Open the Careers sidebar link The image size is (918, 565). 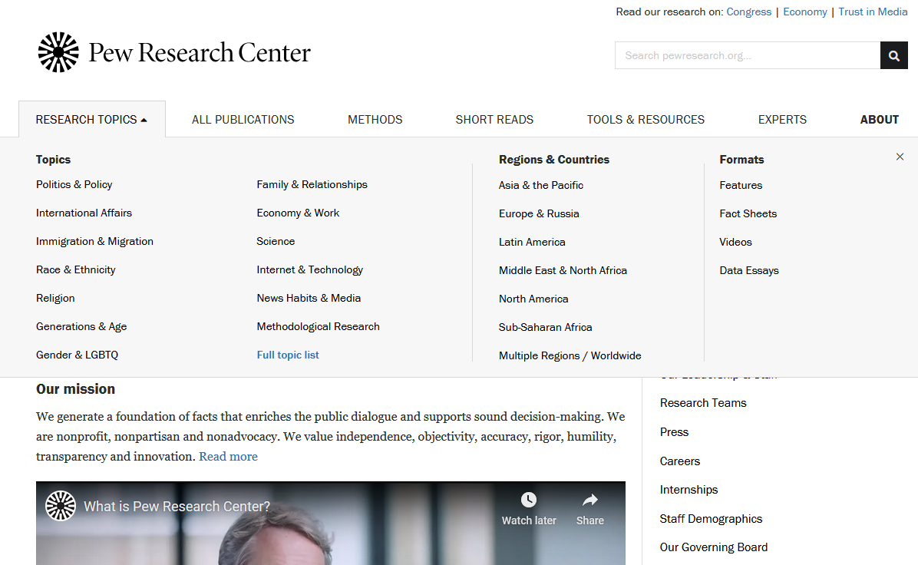[x=680, y=461]
